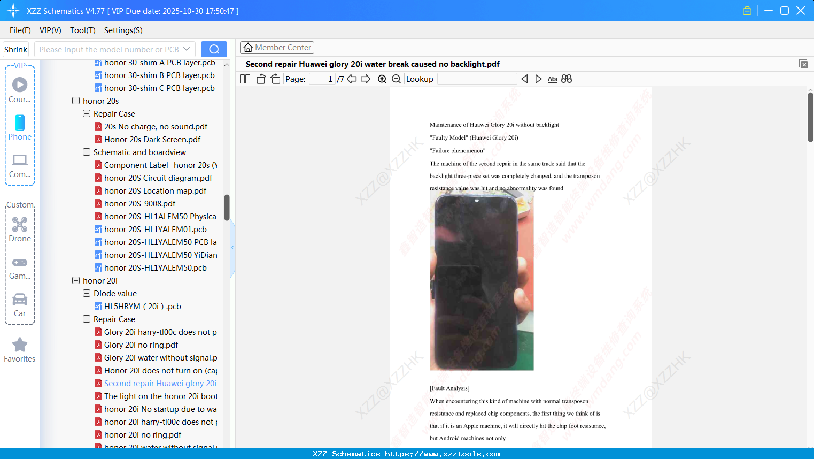The height and width of the screenshot is (459, 814).
Task: Go to previous page arrow
Action: [352, 79]
